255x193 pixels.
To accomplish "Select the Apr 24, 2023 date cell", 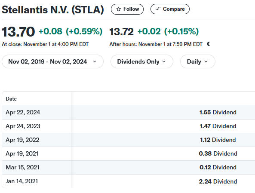I will click(23, 126).
